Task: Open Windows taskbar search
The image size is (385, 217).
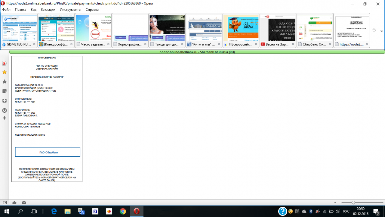Action: coord(20,211)
